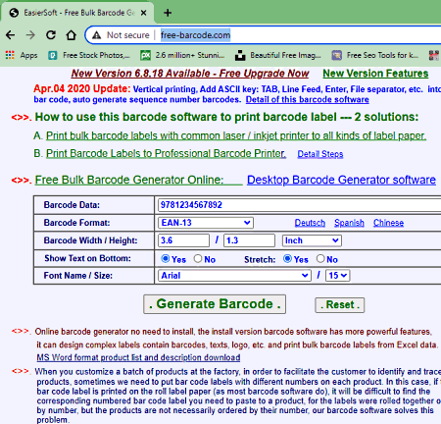Click the barcode width field 3.6
441x424 pixels.
(x=184, y=240)
